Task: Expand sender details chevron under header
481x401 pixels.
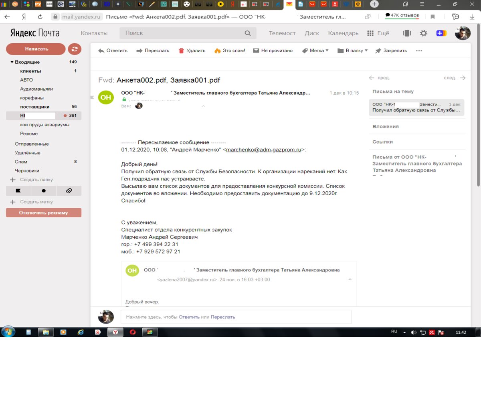Action: [203, 106]
